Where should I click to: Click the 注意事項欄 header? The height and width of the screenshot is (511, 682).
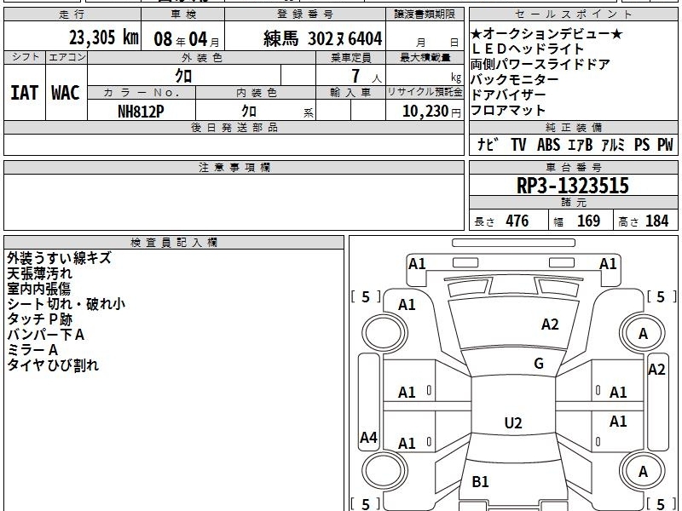234,167
